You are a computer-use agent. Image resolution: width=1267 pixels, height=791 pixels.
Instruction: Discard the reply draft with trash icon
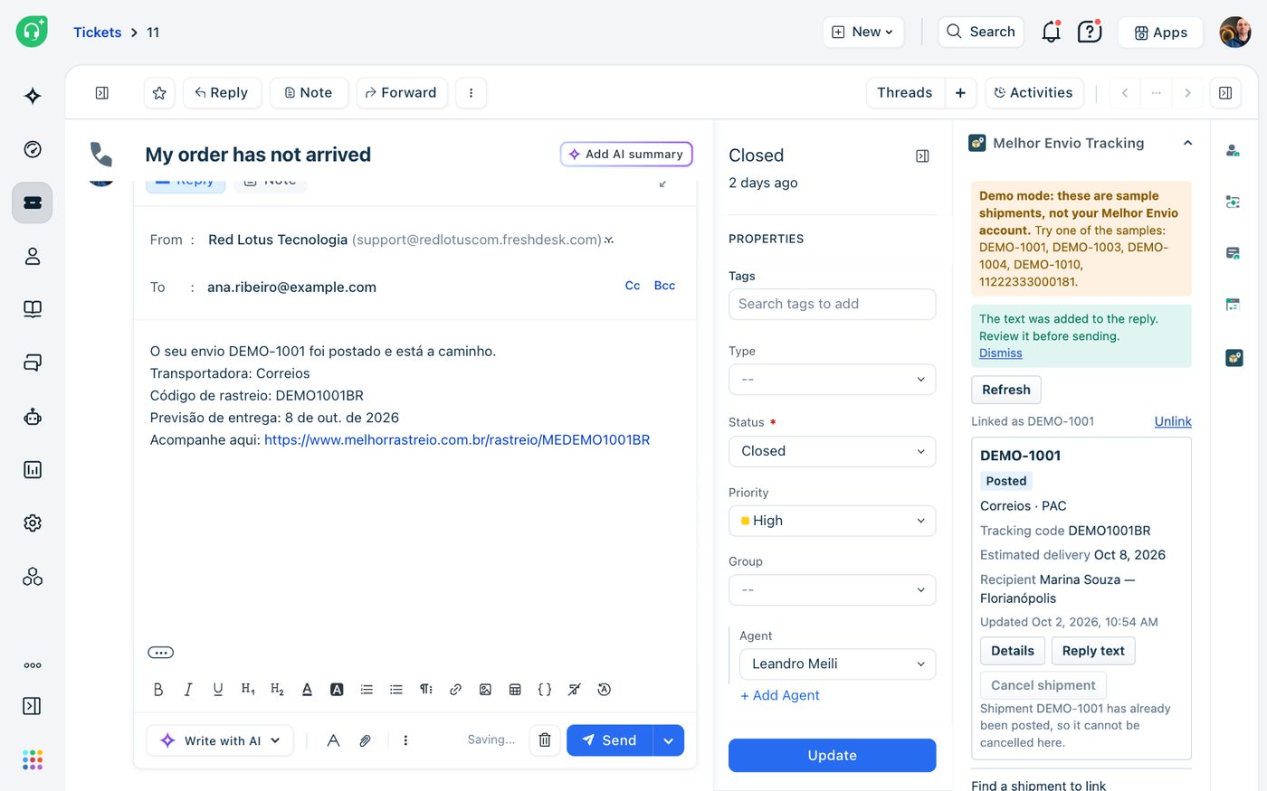pyautogui.click(x=545, y=740)
